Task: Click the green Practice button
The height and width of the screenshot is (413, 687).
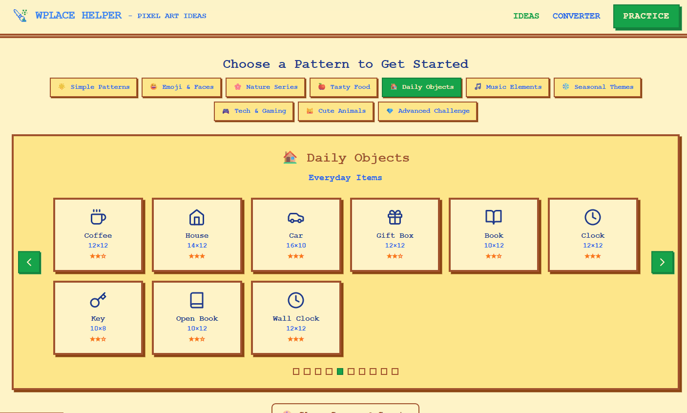Action: pos(646,16)
